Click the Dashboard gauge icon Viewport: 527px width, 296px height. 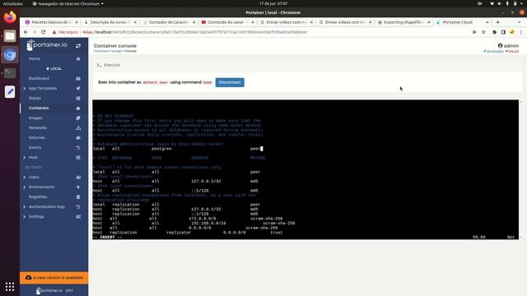78,79
